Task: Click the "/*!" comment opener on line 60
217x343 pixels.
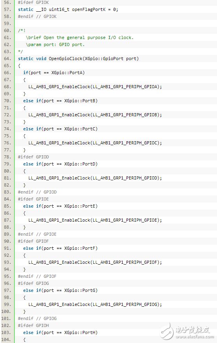Action: tap(21, 30)
